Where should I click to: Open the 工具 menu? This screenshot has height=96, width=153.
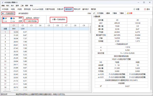22,6
